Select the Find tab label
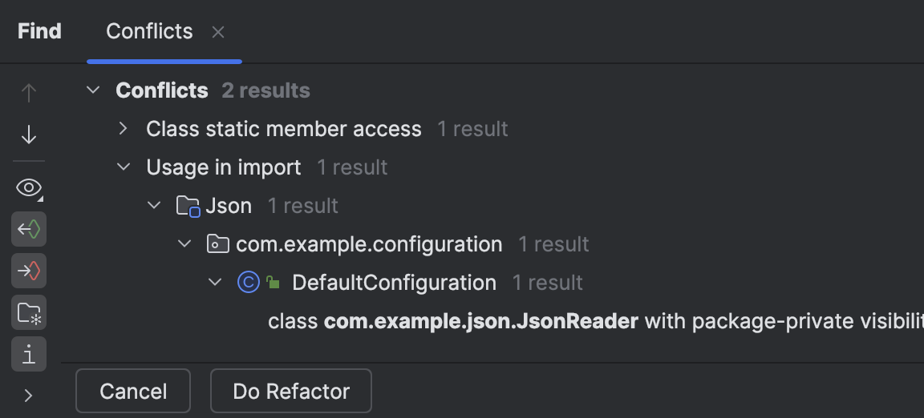924x418 pixels. coord(39,31)
